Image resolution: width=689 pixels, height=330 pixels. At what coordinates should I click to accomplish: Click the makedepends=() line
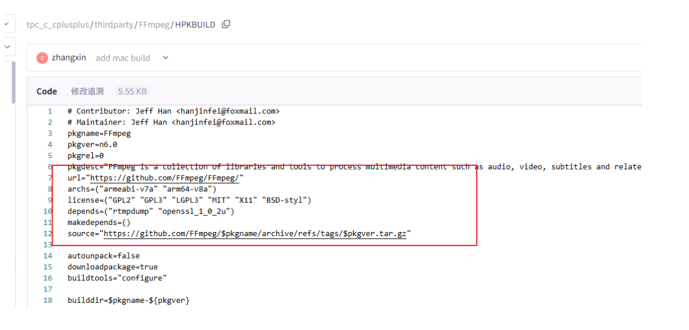coord(99,223)
